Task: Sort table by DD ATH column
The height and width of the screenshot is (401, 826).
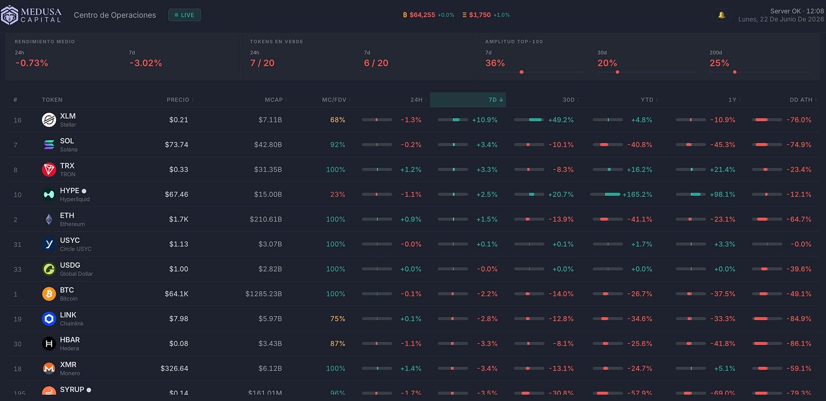Action: pos(803,100)
